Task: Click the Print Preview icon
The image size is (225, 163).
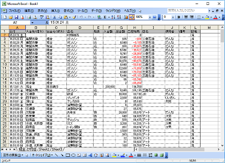Action: tap(35, 17)
